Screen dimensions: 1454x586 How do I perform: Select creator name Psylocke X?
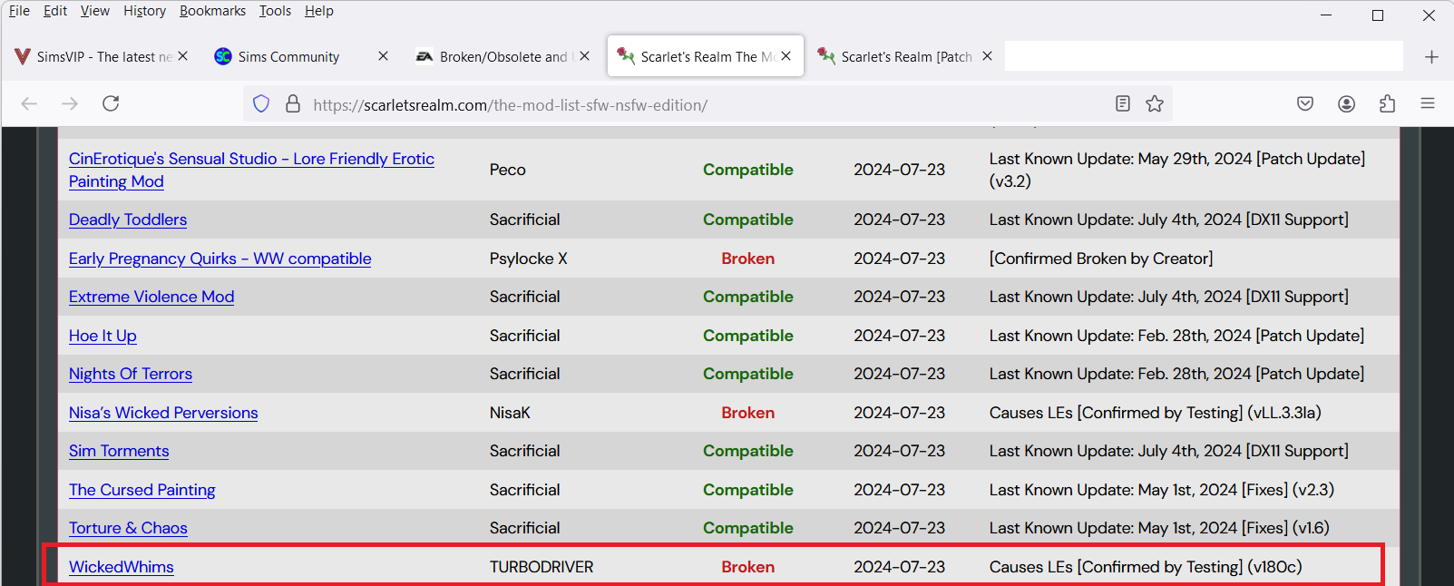[x=529, y=259]
